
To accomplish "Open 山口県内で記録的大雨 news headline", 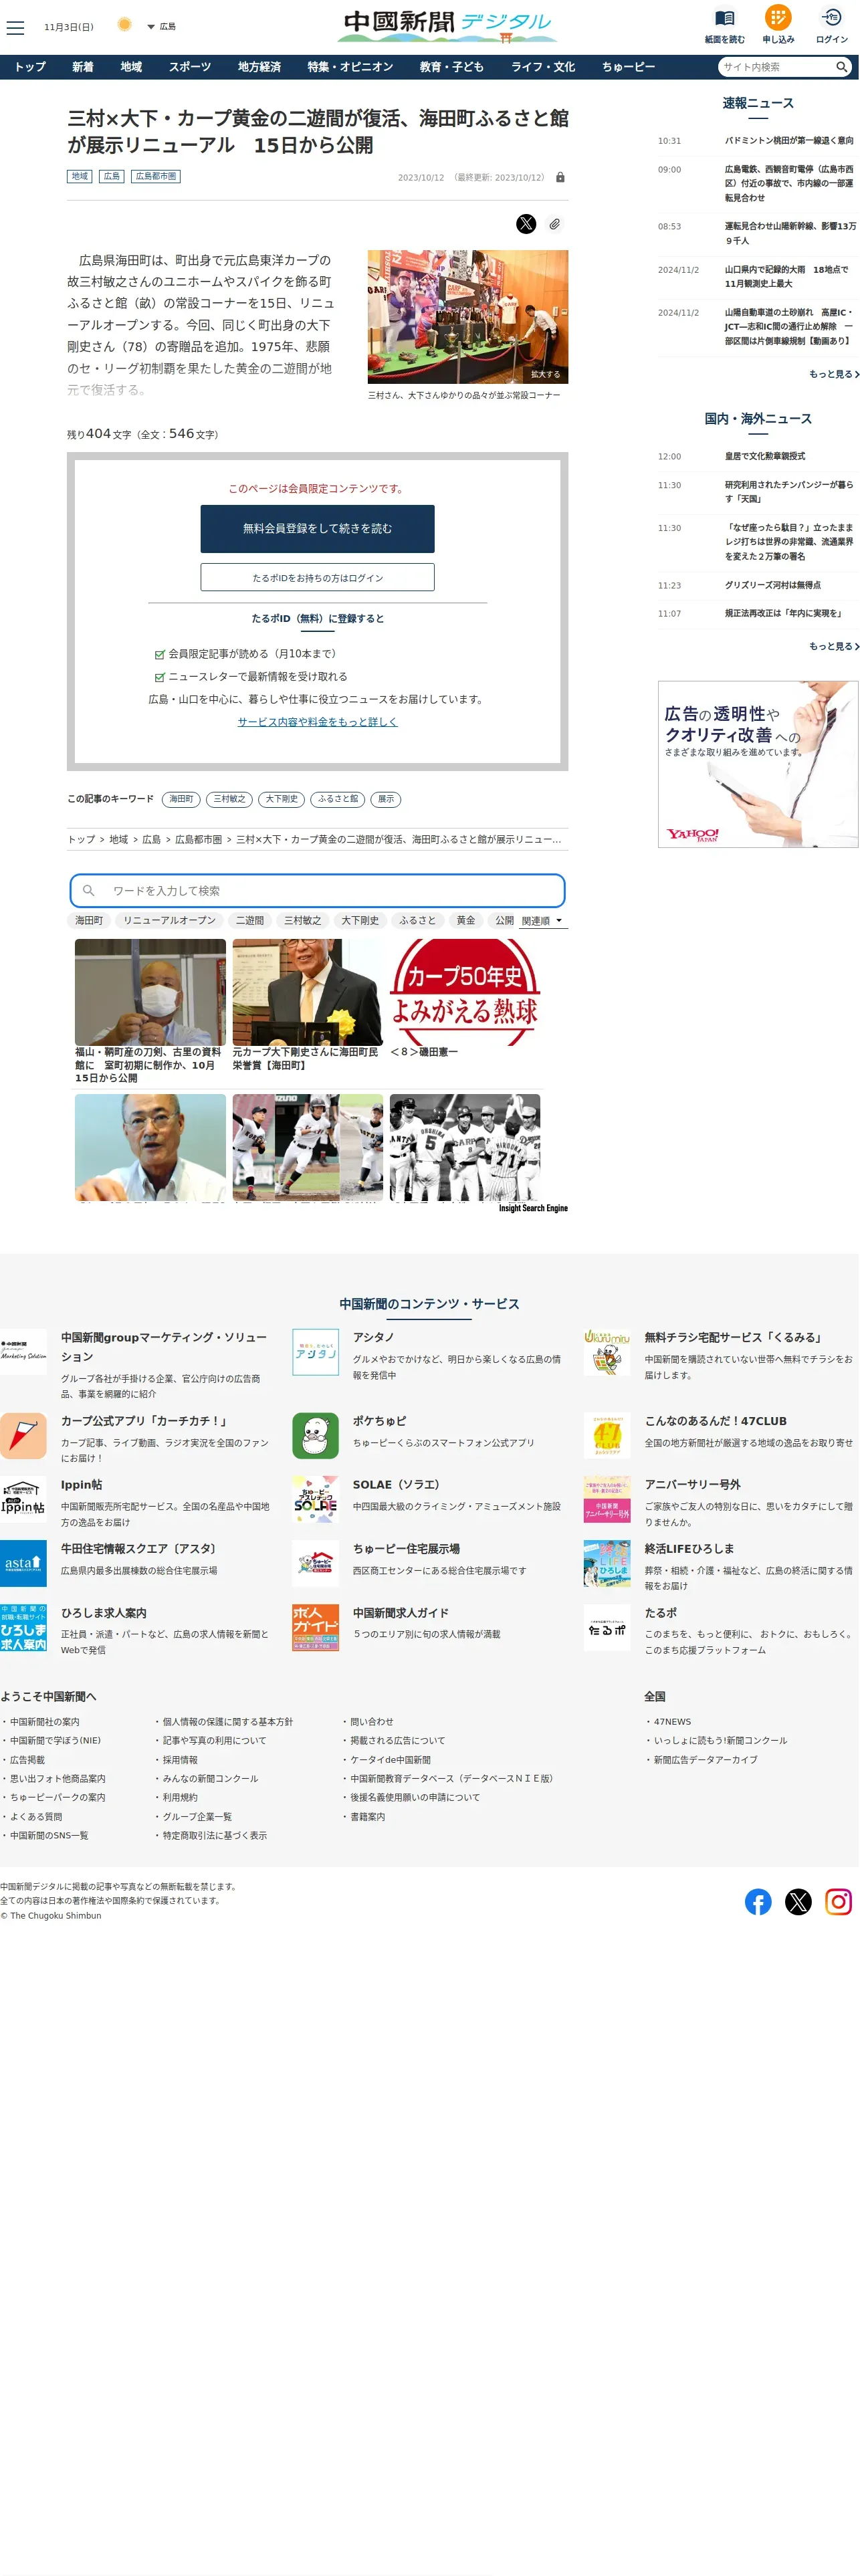I will pos(786,276).
